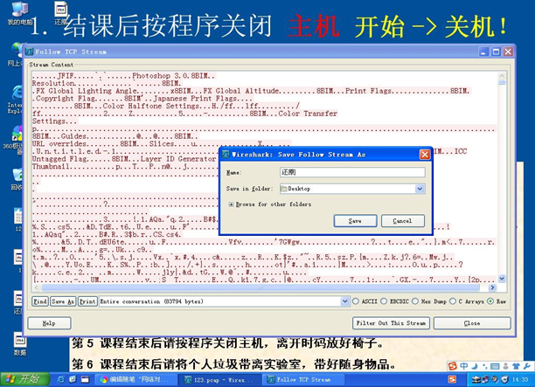Click Cancel in the Save Follow Stream dialog

click(x=403, y=221)
